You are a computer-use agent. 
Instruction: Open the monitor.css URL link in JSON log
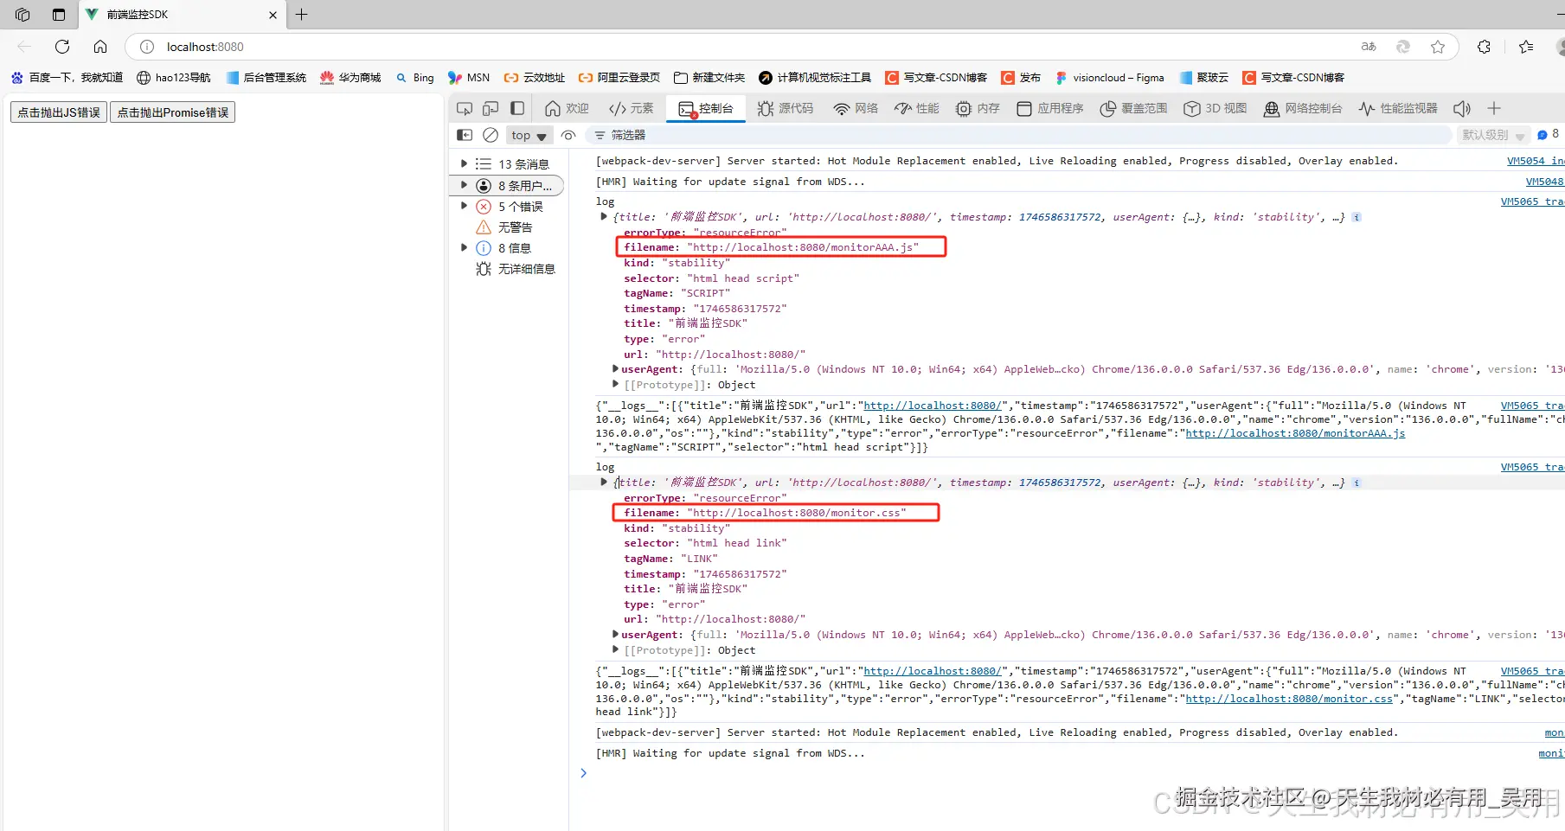pos(1289,699)
